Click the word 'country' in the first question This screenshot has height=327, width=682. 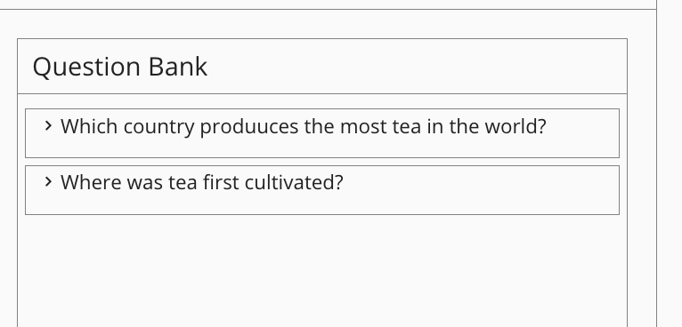click(x=158, y=127)
